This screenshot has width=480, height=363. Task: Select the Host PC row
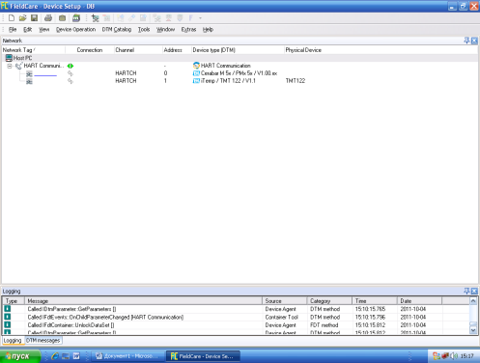coord(240,58)
